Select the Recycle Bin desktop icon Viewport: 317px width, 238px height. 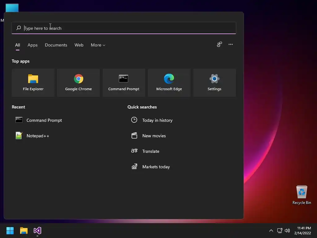click(302, 195)
